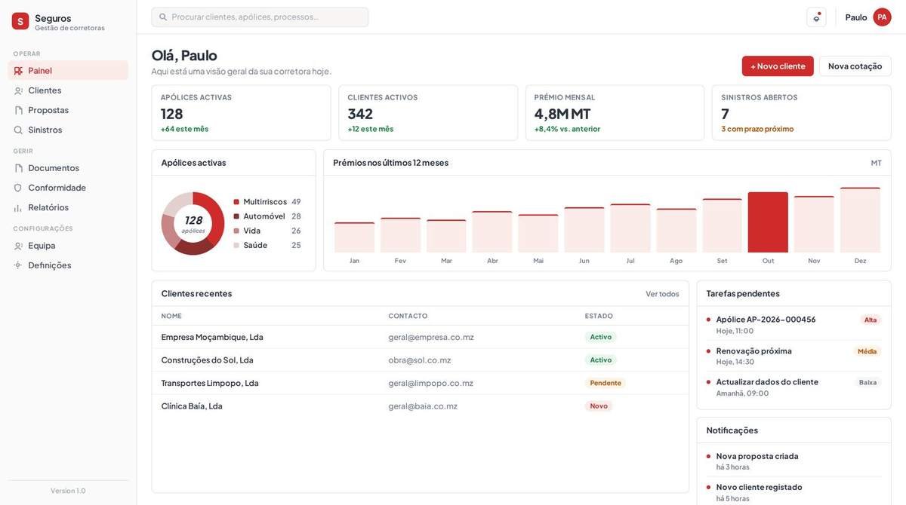Image resolution: width=906 pixels, height=505 pixels.
Task: Click the Pendente status badge
Action: (606, 383)
